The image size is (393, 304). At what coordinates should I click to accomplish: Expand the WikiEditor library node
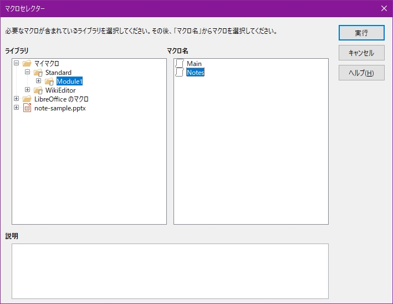(27, 90)
